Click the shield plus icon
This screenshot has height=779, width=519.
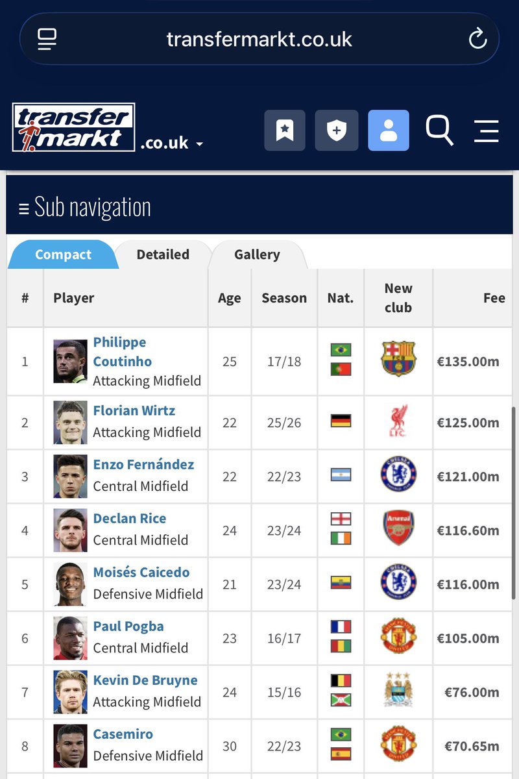click(337, 130)
